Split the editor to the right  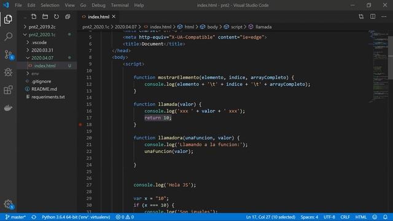click(x=373, y=17)
